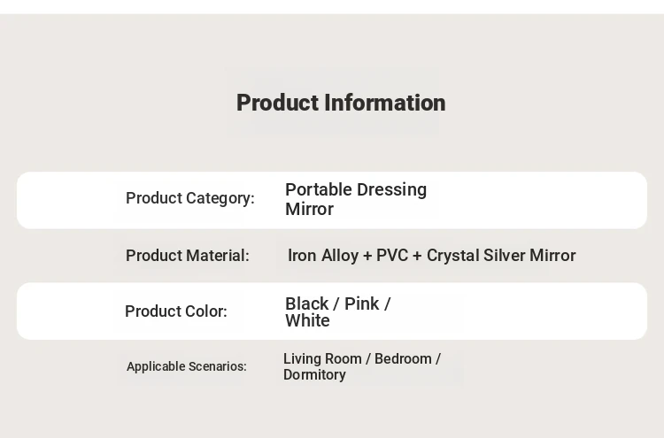Click the Applicable Scenarios label

[186, 366]
